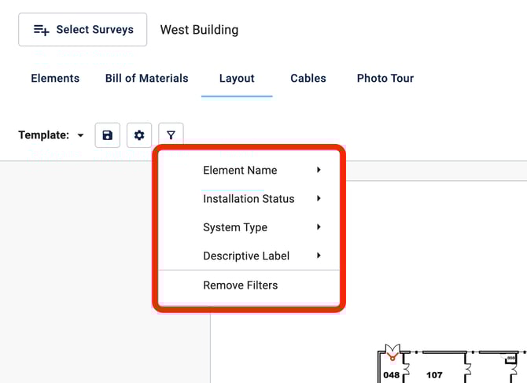Click the save template floppy disk icon

(108, 135)
